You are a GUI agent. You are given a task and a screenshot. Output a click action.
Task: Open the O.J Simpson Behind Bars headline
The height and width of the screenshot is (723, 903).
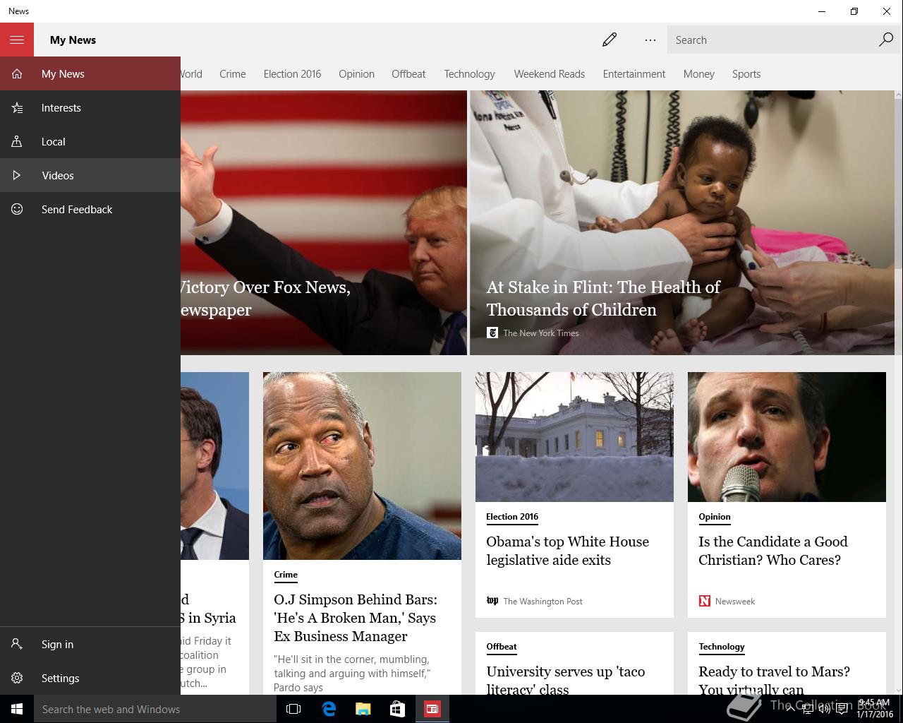coord(356,618)
